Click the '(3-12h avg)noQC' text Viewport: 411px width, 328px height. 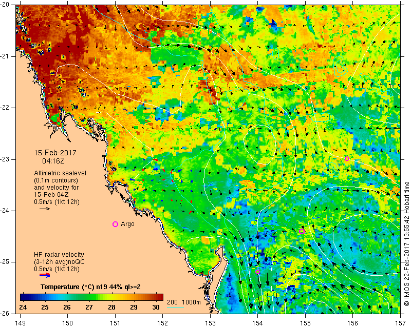point(59,261)
